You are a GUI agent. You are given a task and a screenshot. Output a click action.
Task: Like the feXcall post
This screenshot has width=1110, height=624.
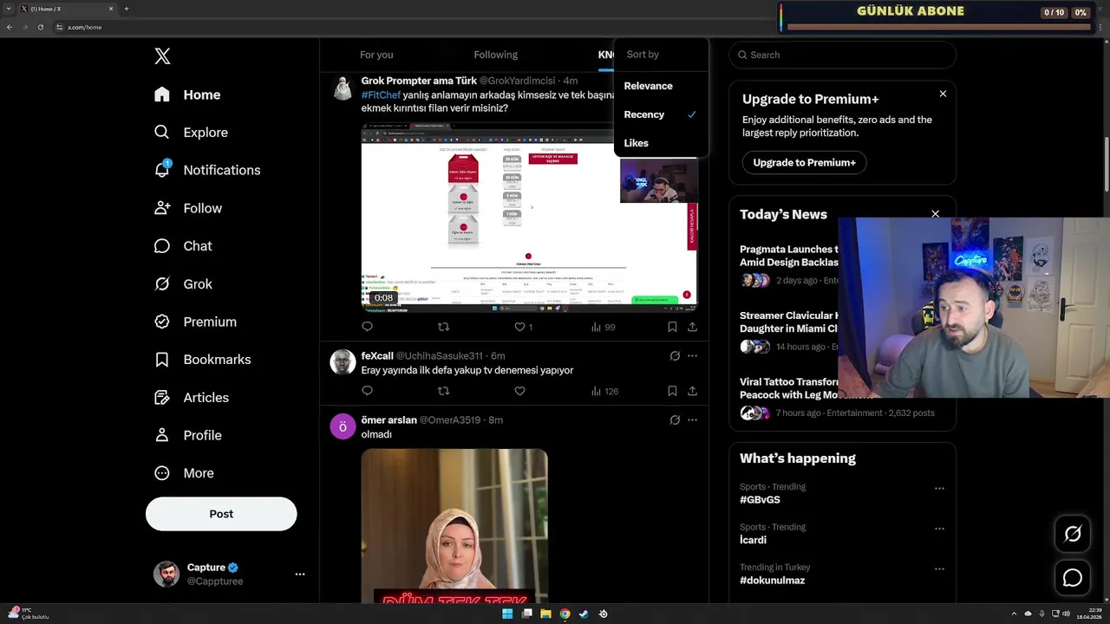(x=519, y=391)
